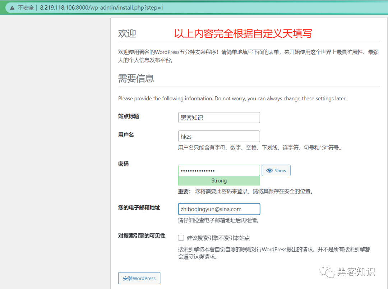388x289 pixels.
Task: Click the username field containing hkzs
Action: [219, 137]
